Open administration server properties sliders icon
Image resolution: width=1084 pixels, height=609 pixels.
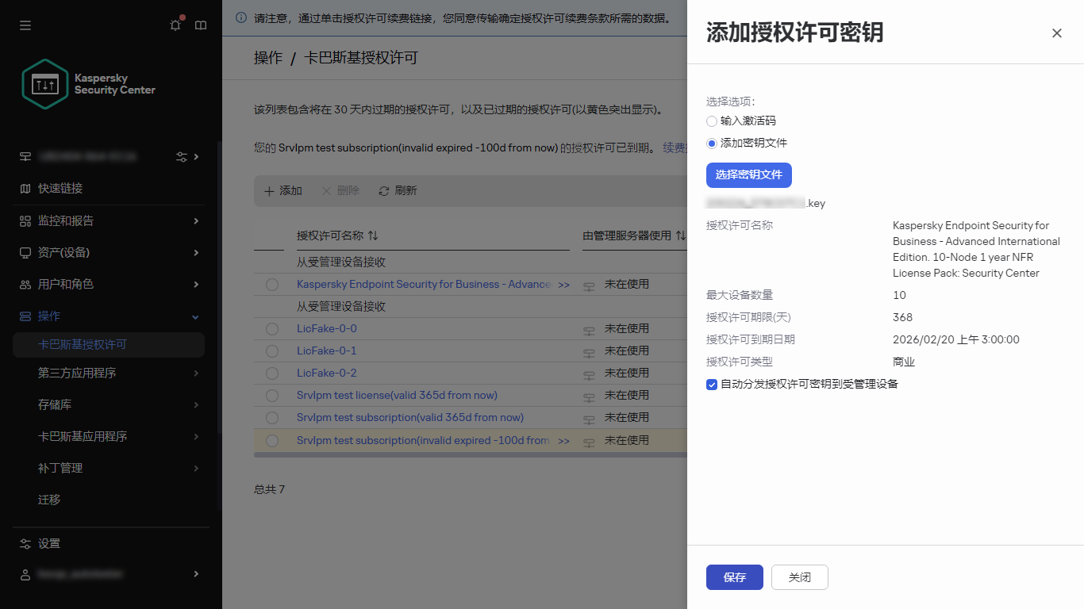(182, 156)
